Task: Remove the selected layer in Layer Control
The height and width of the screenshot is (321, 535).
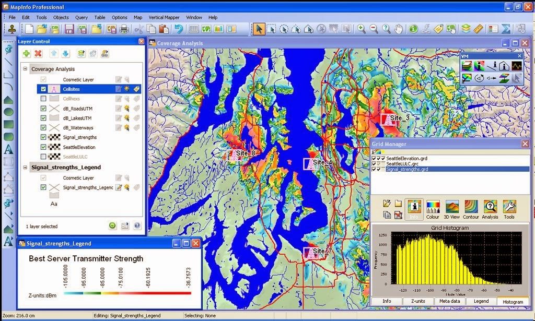Action: (x=39, y=53)
